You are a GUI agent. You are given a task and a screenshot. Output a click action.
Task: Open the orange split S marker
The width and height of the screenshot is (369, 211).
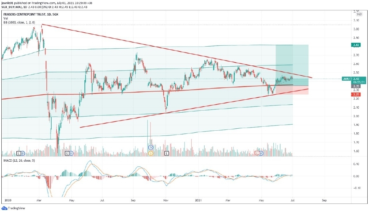151,153
